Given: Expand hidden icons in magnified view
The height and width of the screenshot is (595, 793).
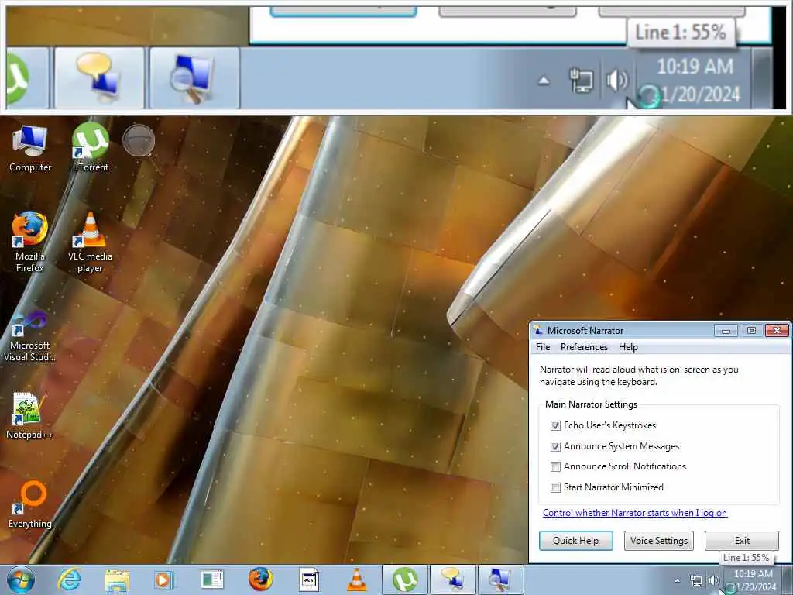Looking at the screenshot, I should (544, 80).
